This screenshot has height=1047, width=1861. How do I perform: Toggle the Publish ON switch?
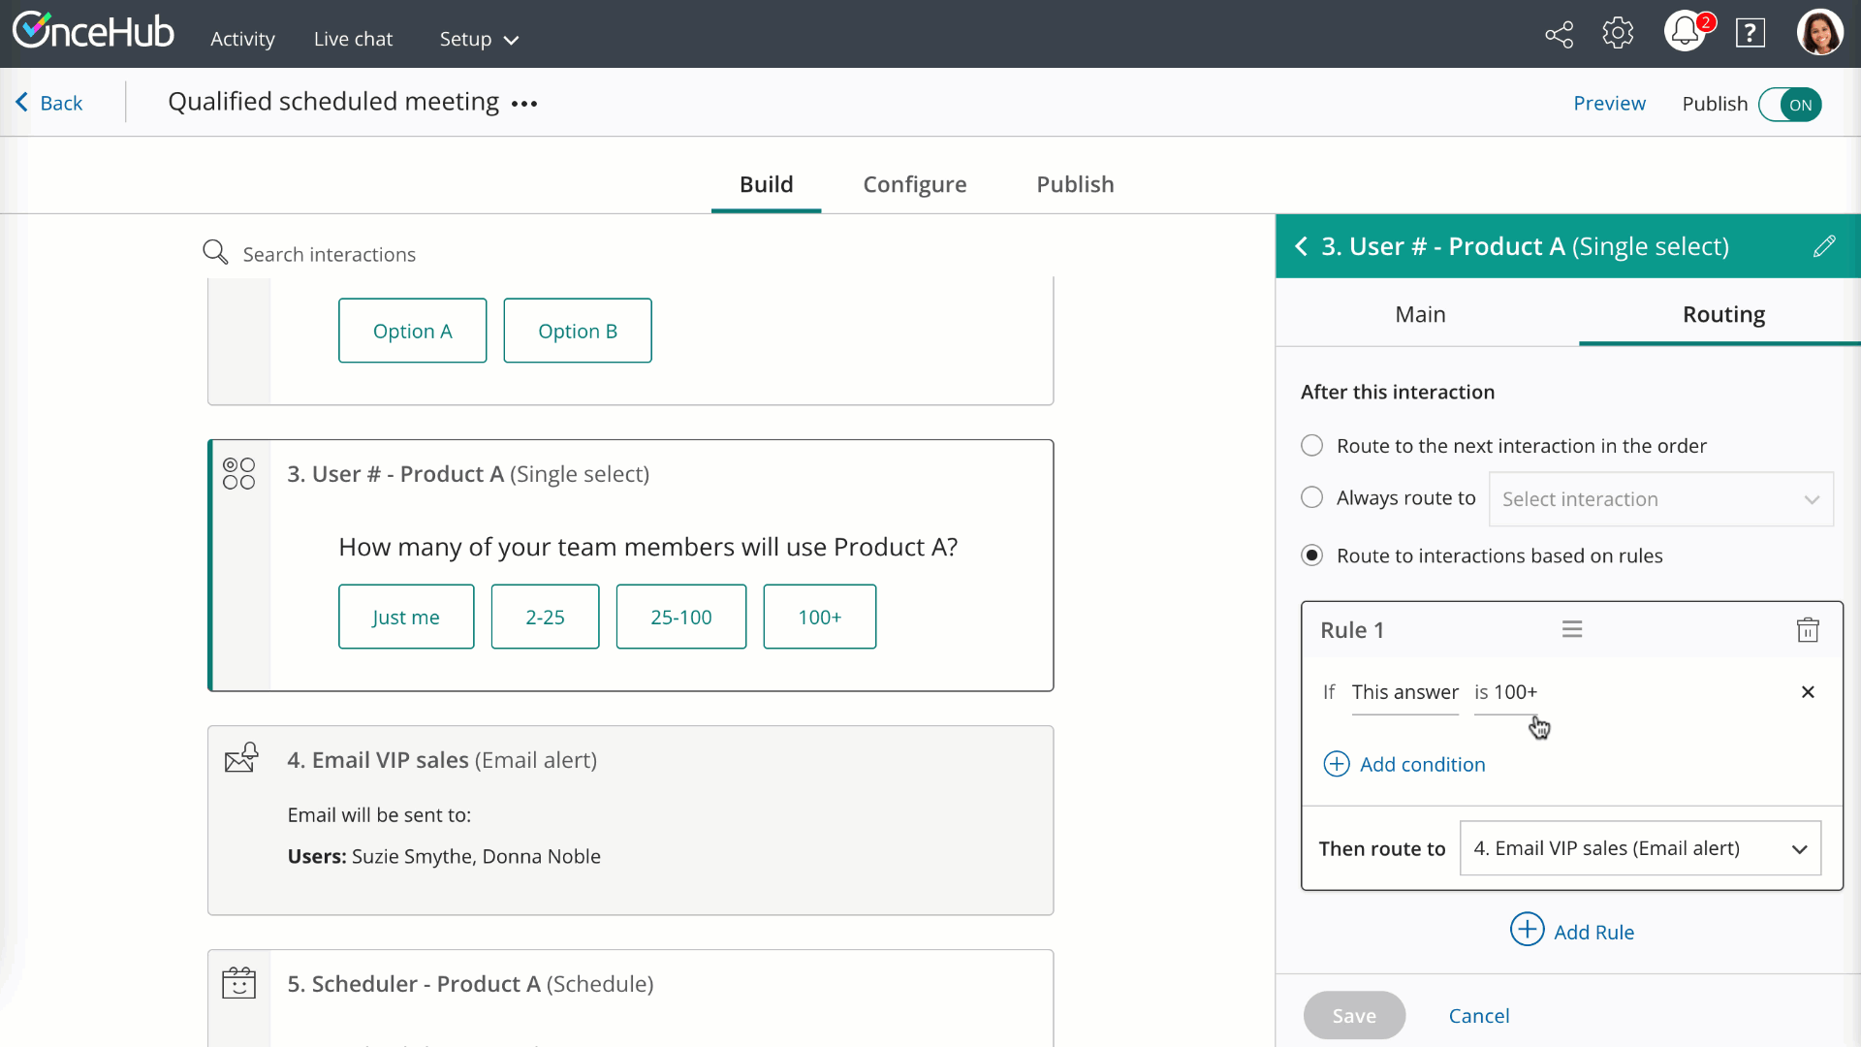pyautogui.click(x=1789, y=105)
